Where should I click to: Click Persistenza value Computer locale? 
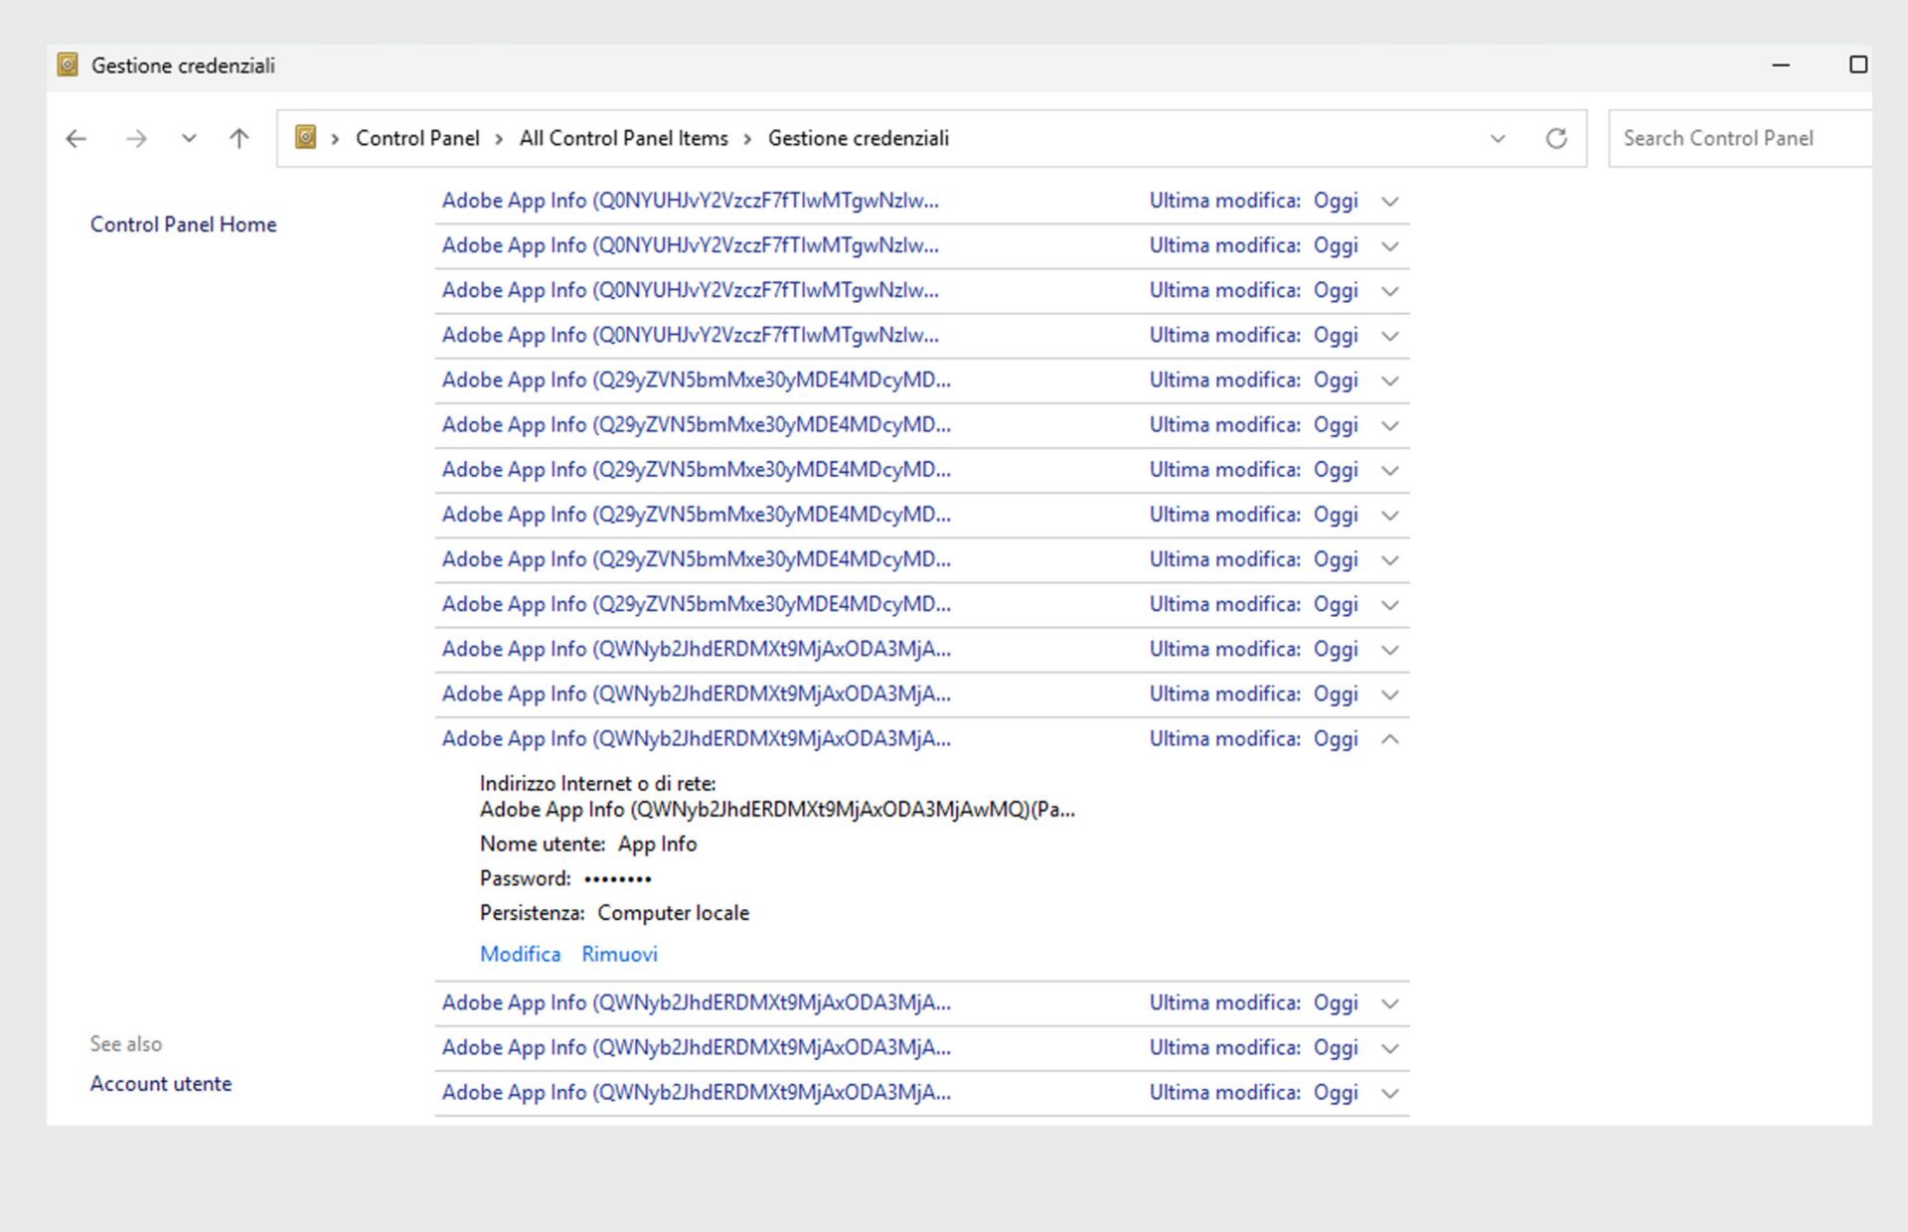click(x=673, y=913)
